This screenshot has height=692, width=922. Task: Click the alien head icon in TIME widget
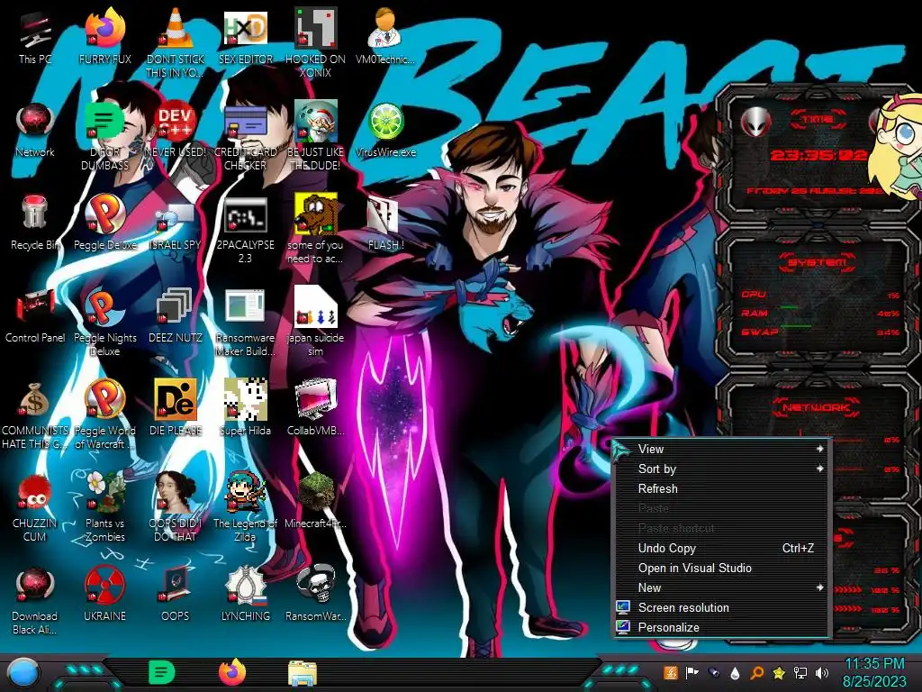(x=756, y=122)
